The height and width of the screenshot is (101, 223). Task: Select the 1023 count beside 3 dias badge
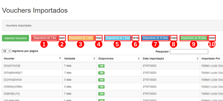(99, 38)
